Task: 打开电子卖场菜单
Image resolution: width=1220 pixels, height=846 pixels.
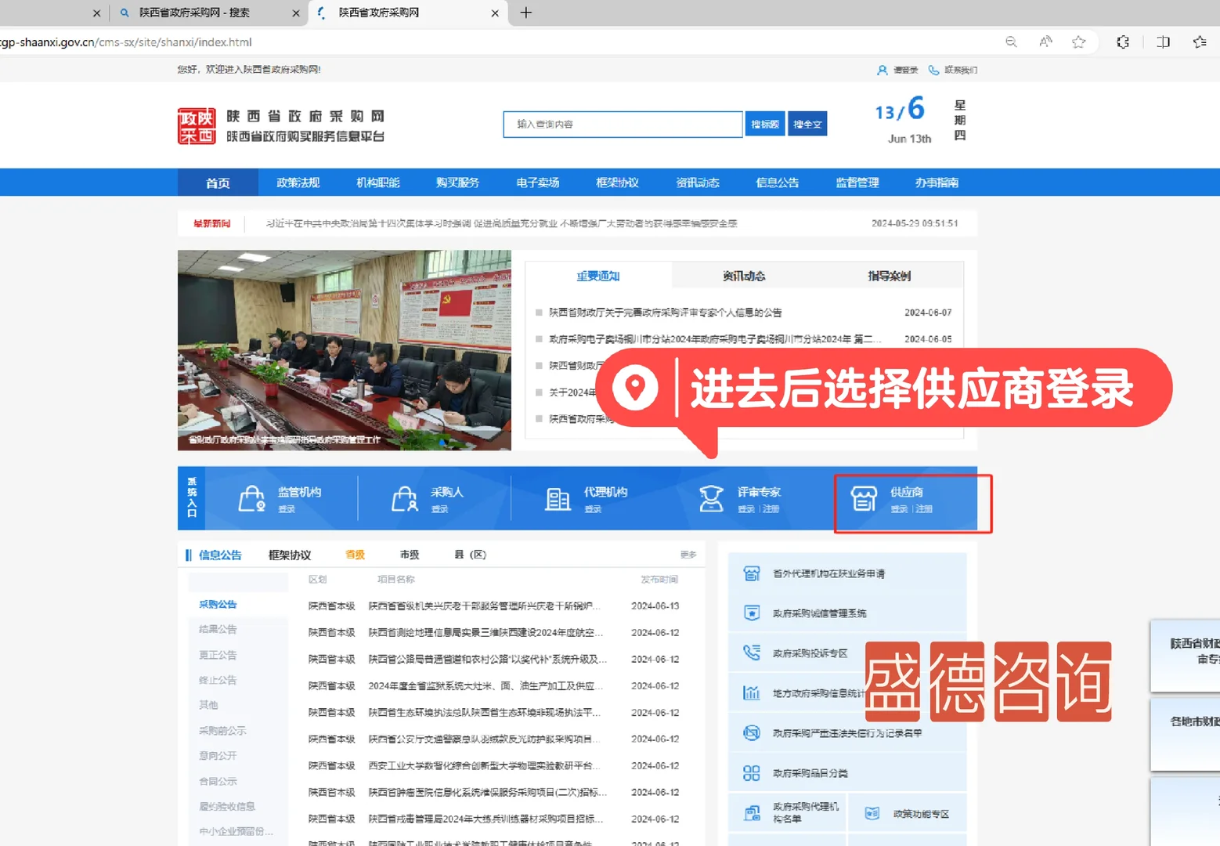Action: click(537, 182)
